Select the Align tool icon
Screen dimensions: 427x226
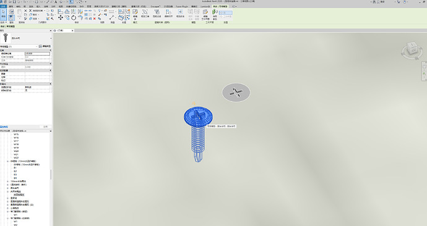(60, 12)
